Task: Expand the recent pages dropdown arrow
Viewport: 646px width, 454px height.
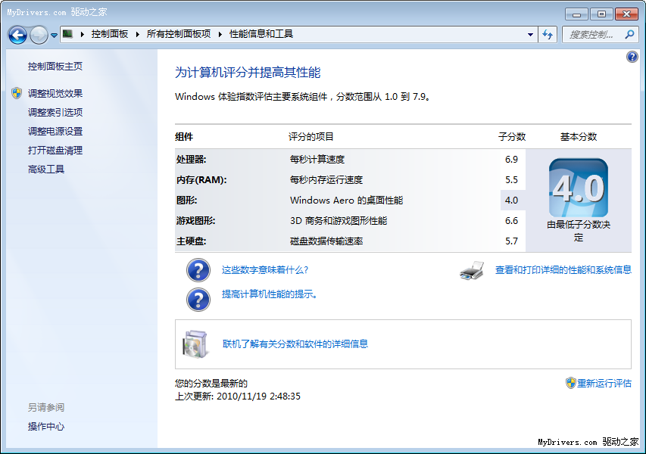Action: click(x=54, y=35)
